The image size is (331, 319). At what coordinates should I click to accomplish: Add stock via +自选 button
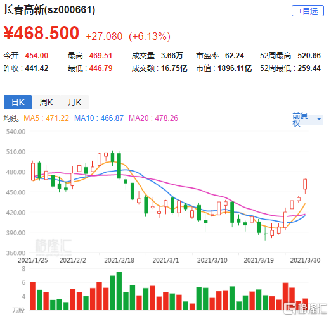(x=308, y=11)
